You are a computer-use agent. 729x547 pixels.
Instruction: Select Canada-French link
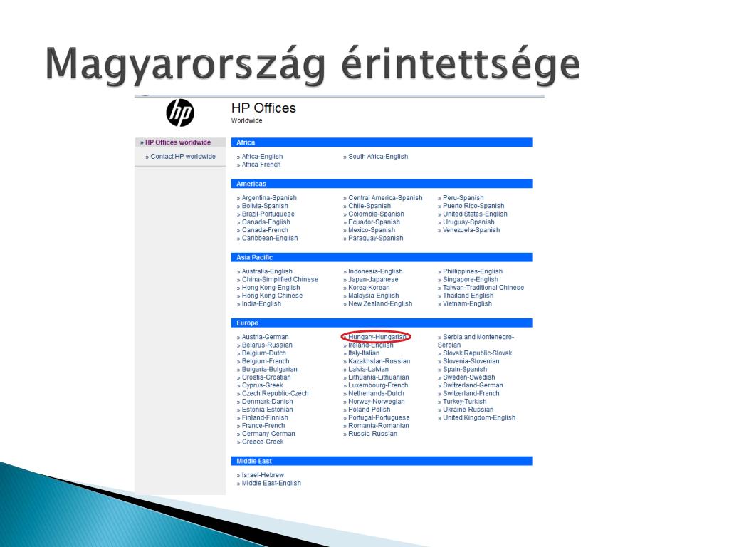click(265, 230)
